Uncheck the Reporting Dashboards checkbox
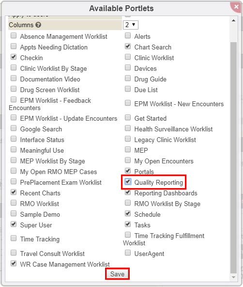Image resolution: width=243 pixels, height=287 pixels. pyautogui.click(x=128, y=192)
